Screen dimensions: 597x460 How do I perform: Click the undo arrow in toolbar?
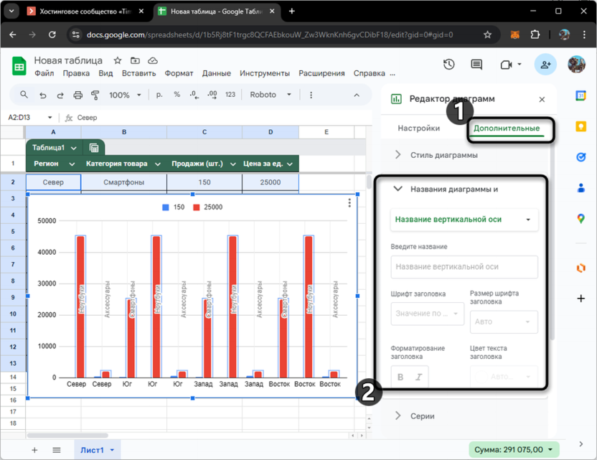[x=43, y=95]
